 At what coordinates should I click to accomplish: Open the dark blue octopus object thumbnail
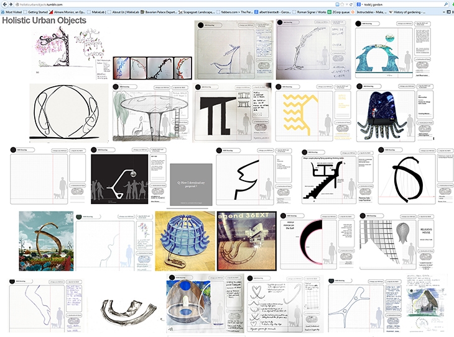point(395,113)
